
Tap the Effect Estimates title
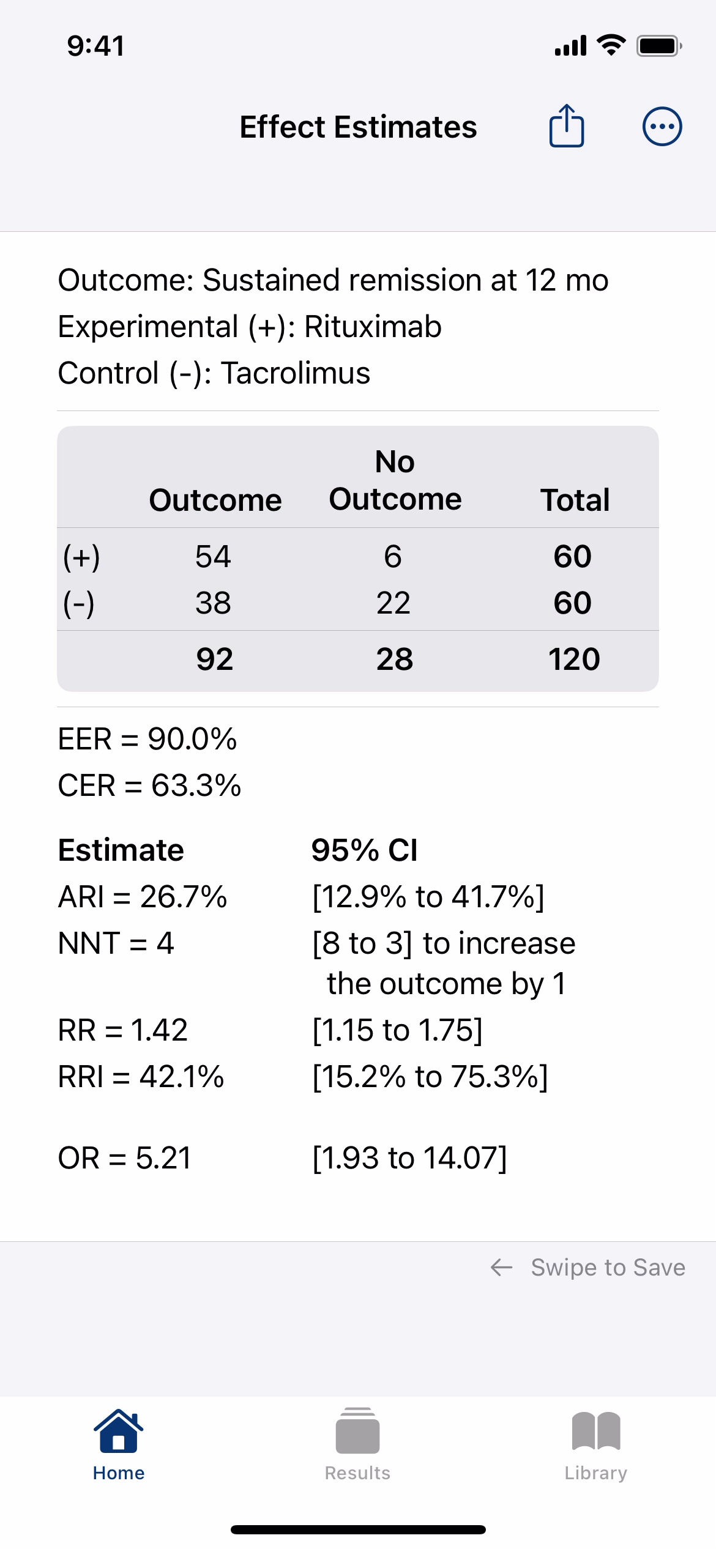[358, 127]
